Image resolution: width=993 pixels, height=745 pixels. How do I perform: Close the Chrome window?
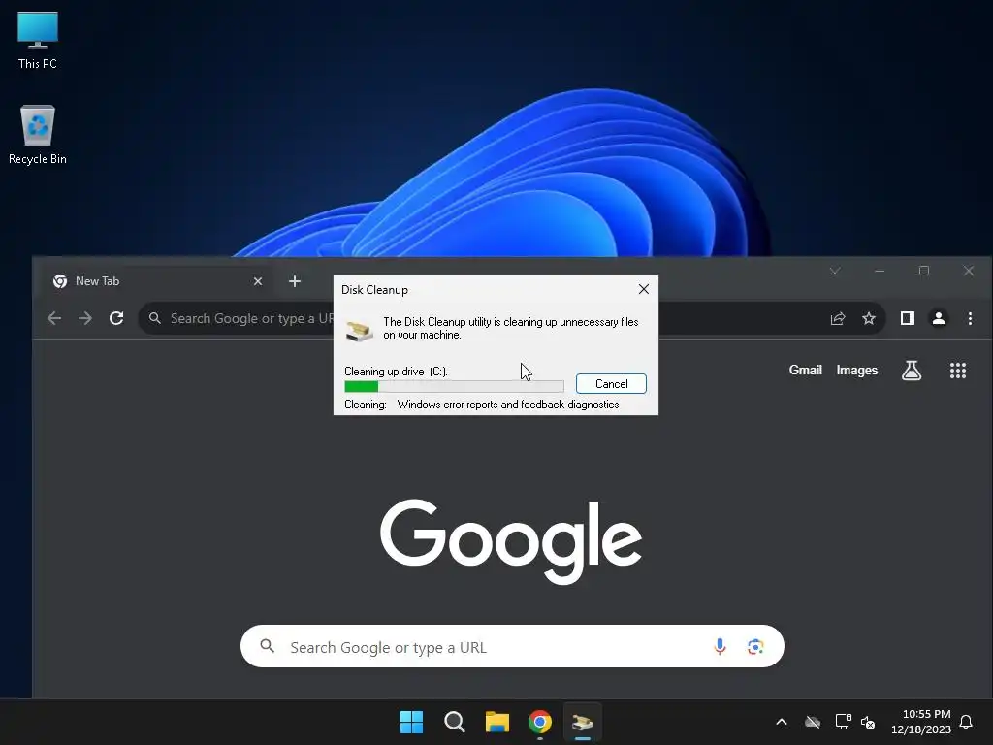969,272
